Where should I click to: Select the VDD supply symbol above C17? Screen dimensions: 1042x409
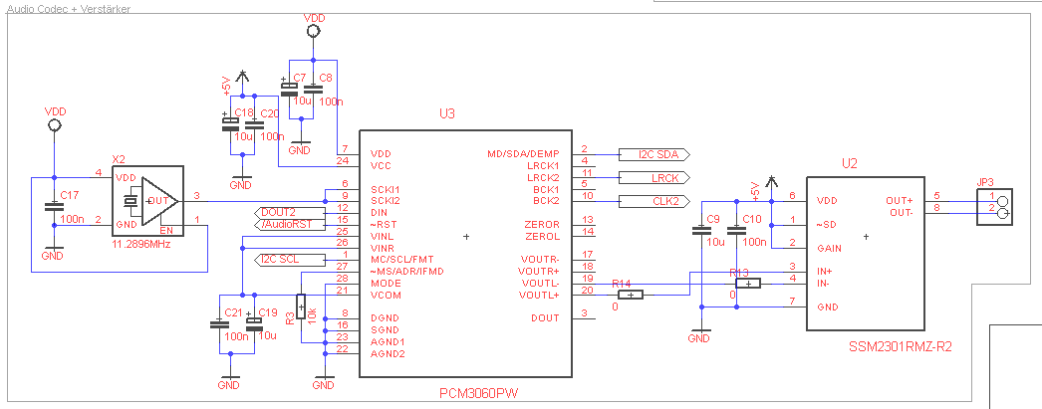coord(53,126)
